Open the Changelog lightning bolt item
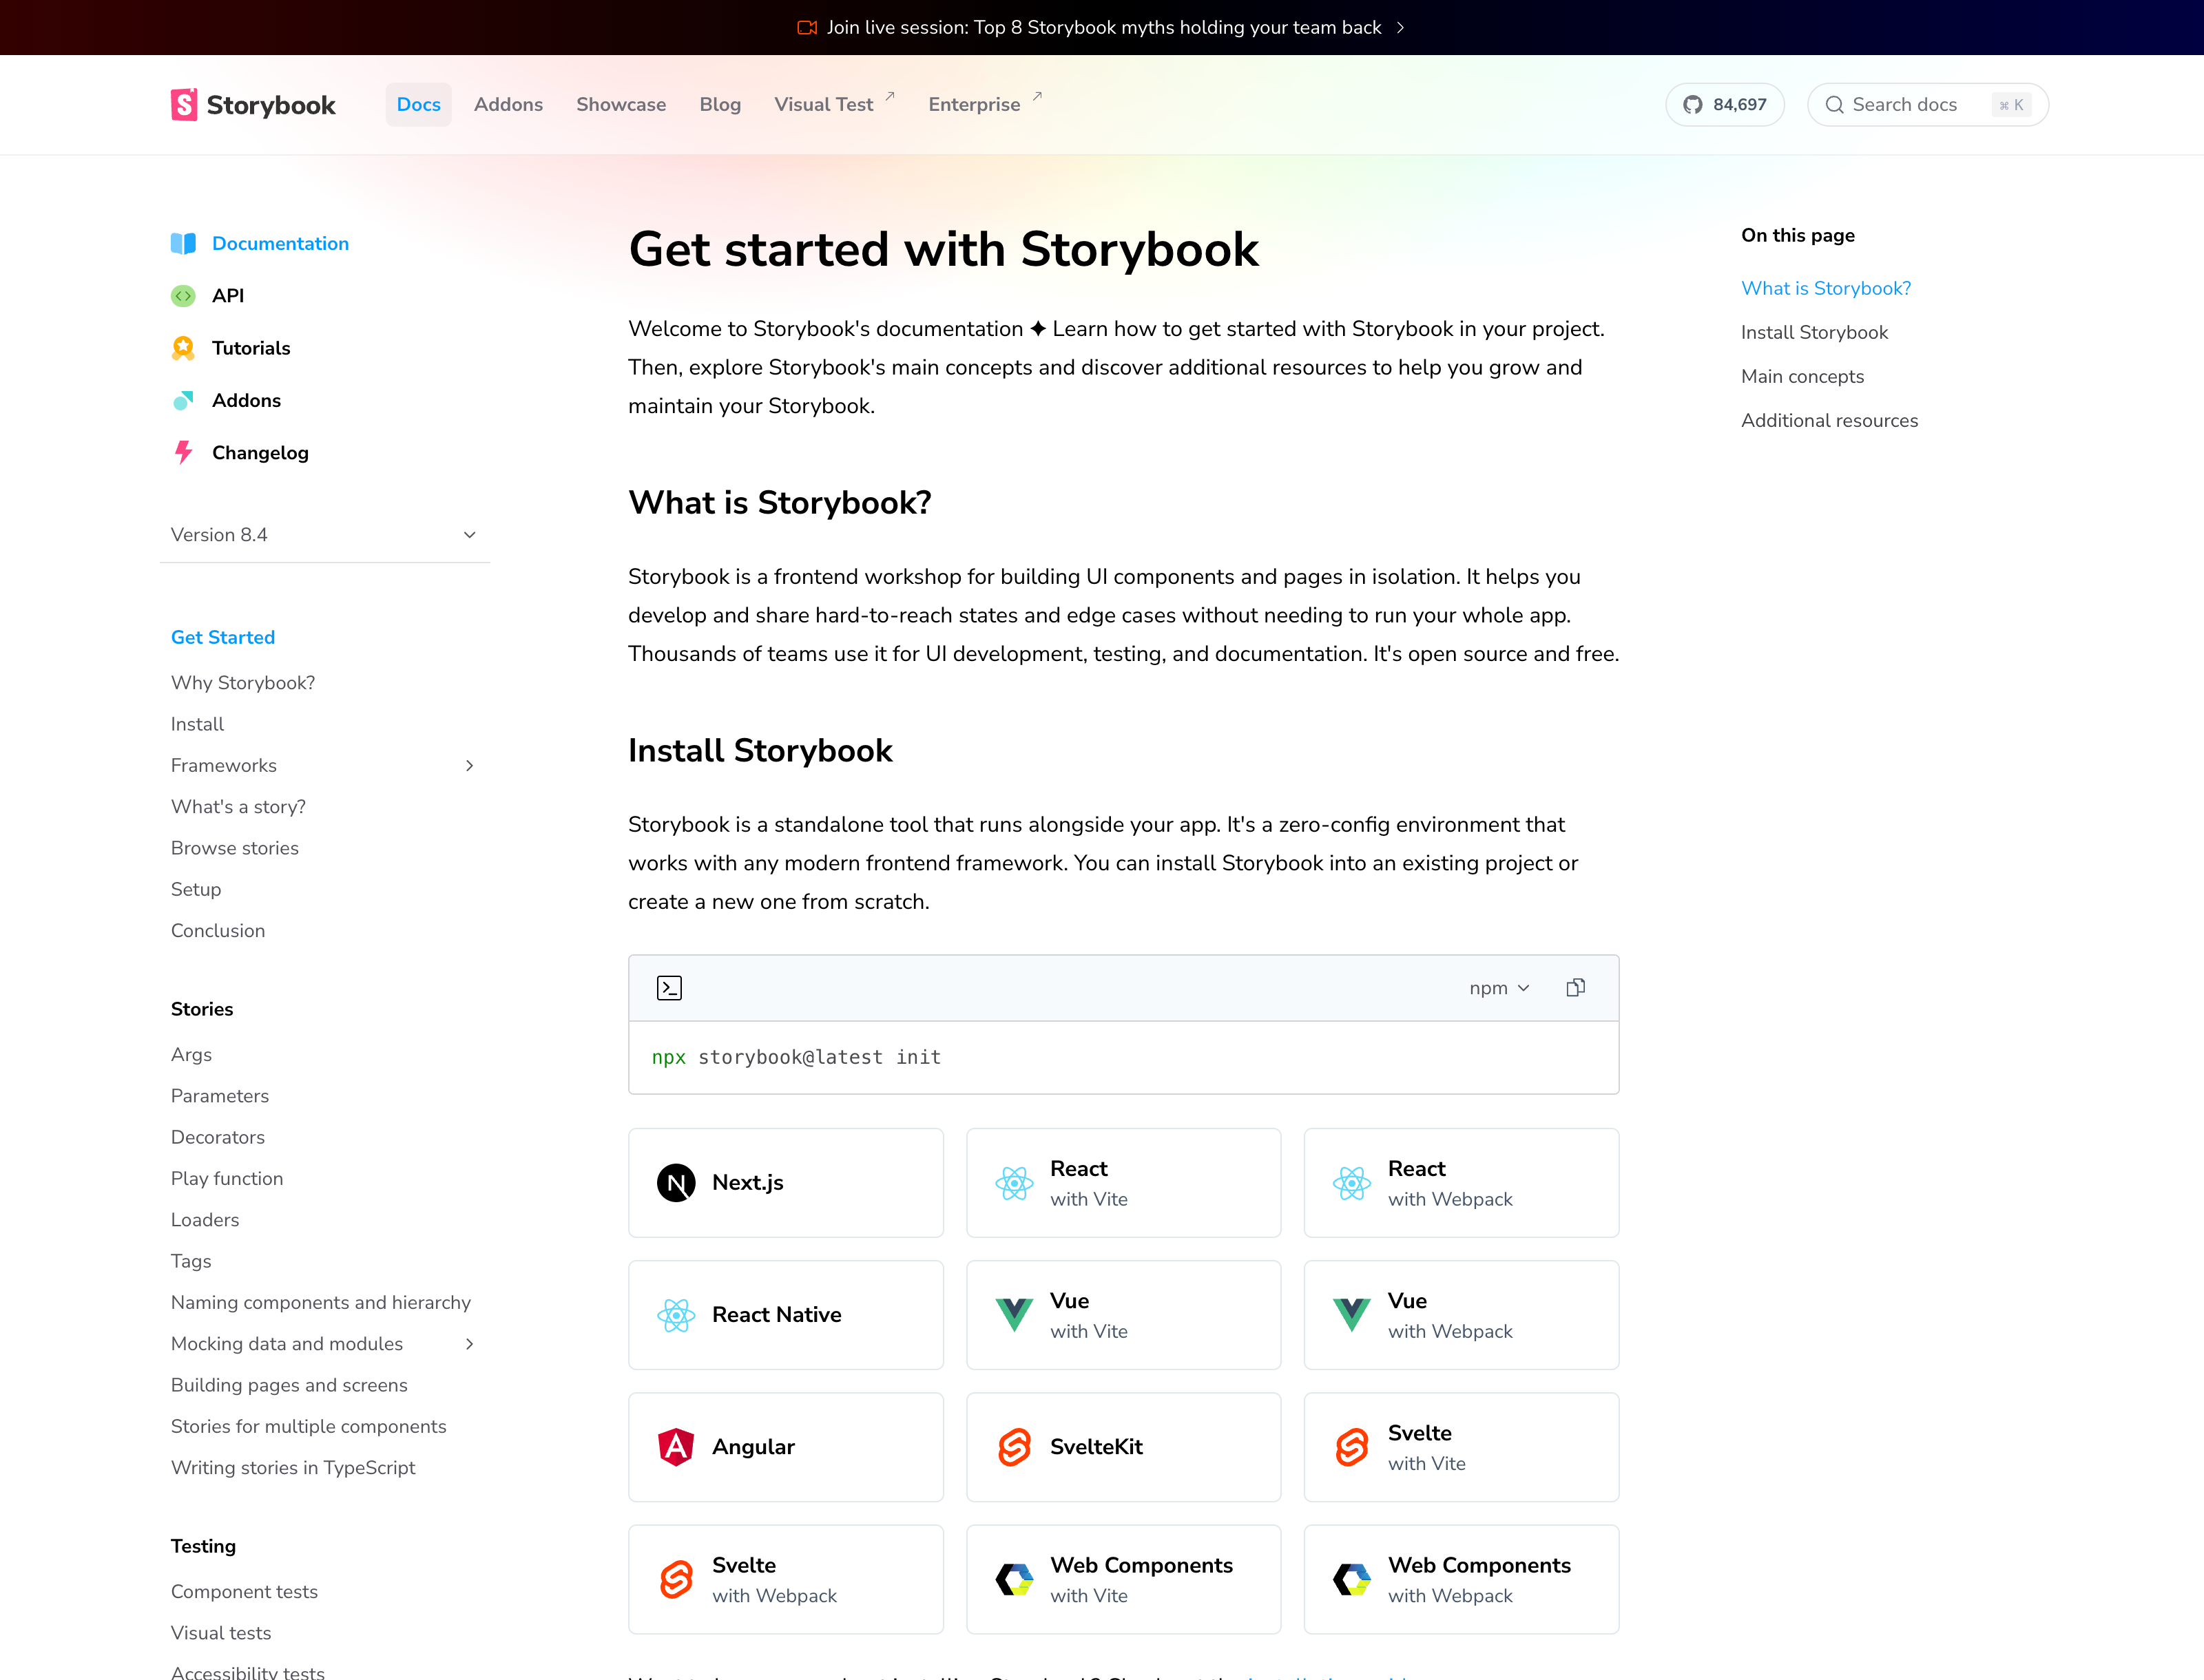The height and width of the screenshot is (1680, 2204). (x=259, y=453)
